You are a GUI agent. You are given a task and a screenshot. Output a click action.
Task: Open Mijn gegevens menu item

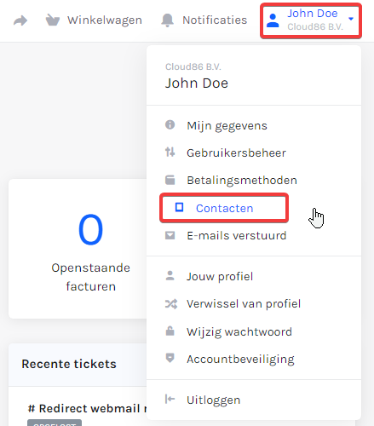[x=227, y=125]
